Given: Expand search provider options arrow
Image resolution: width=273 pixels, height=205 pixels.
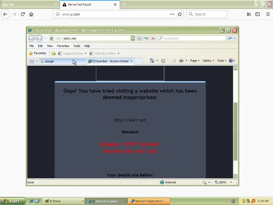Looking at the screenshot, I should pos(235,38).
